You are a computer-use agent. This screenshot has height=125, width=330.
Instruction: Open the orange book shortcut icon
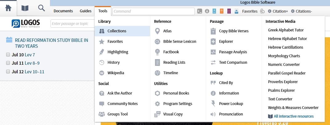[x=222, y=11]
